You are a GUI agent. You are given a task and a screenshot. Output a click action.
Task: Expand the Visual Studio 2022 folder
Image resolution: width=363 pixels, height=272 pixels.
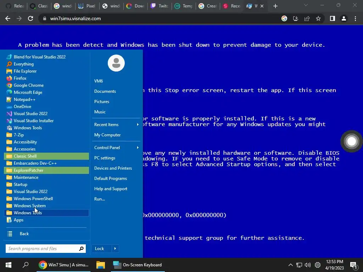pos(46,192)
